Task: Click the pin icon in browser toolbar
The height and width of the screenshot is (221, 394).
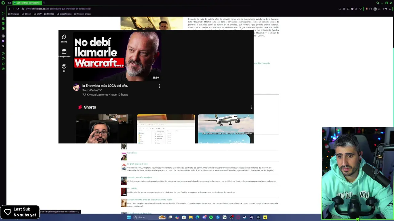Action: pos(344,9)
